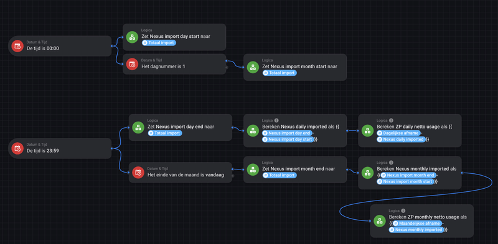Click the info icon next to Logica on the 'Nexus daily imported' card
The height and width of the screenshot is (244, 498).
pos(276,120)
